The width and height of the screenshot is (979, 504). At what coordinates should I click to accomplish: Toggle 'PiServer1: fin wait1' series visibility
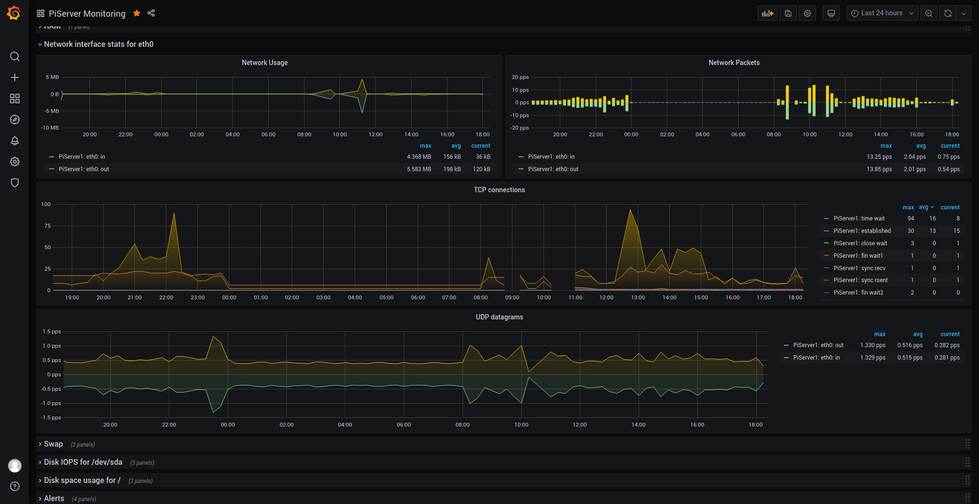[858, 256]
